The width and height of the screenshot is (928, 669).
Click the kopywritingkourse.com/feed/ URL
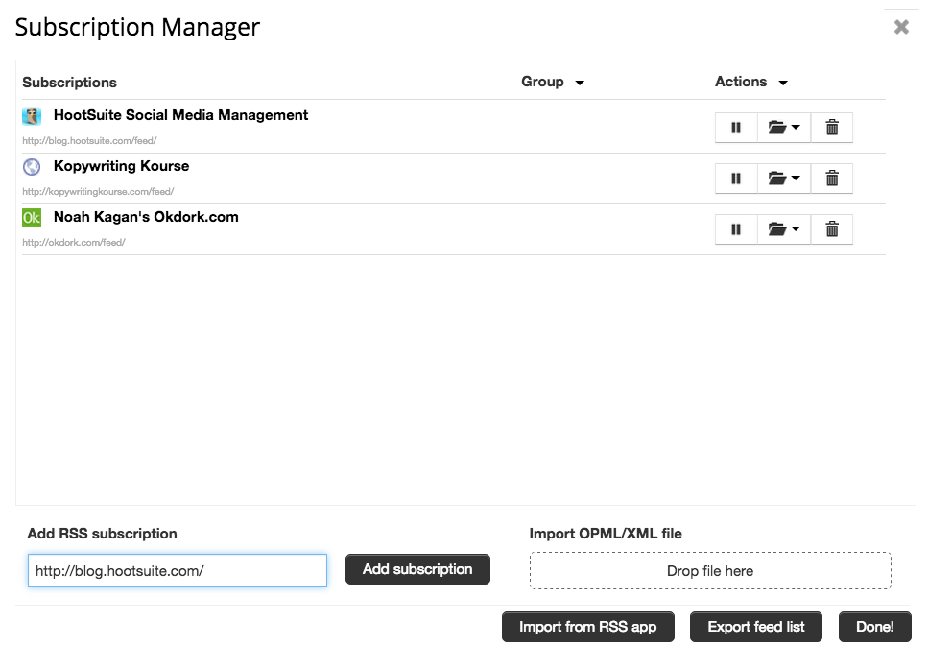(x=98, y=192)
